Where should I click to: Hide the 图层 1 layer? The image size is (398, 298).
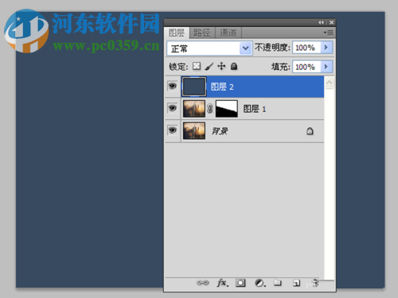173,108
